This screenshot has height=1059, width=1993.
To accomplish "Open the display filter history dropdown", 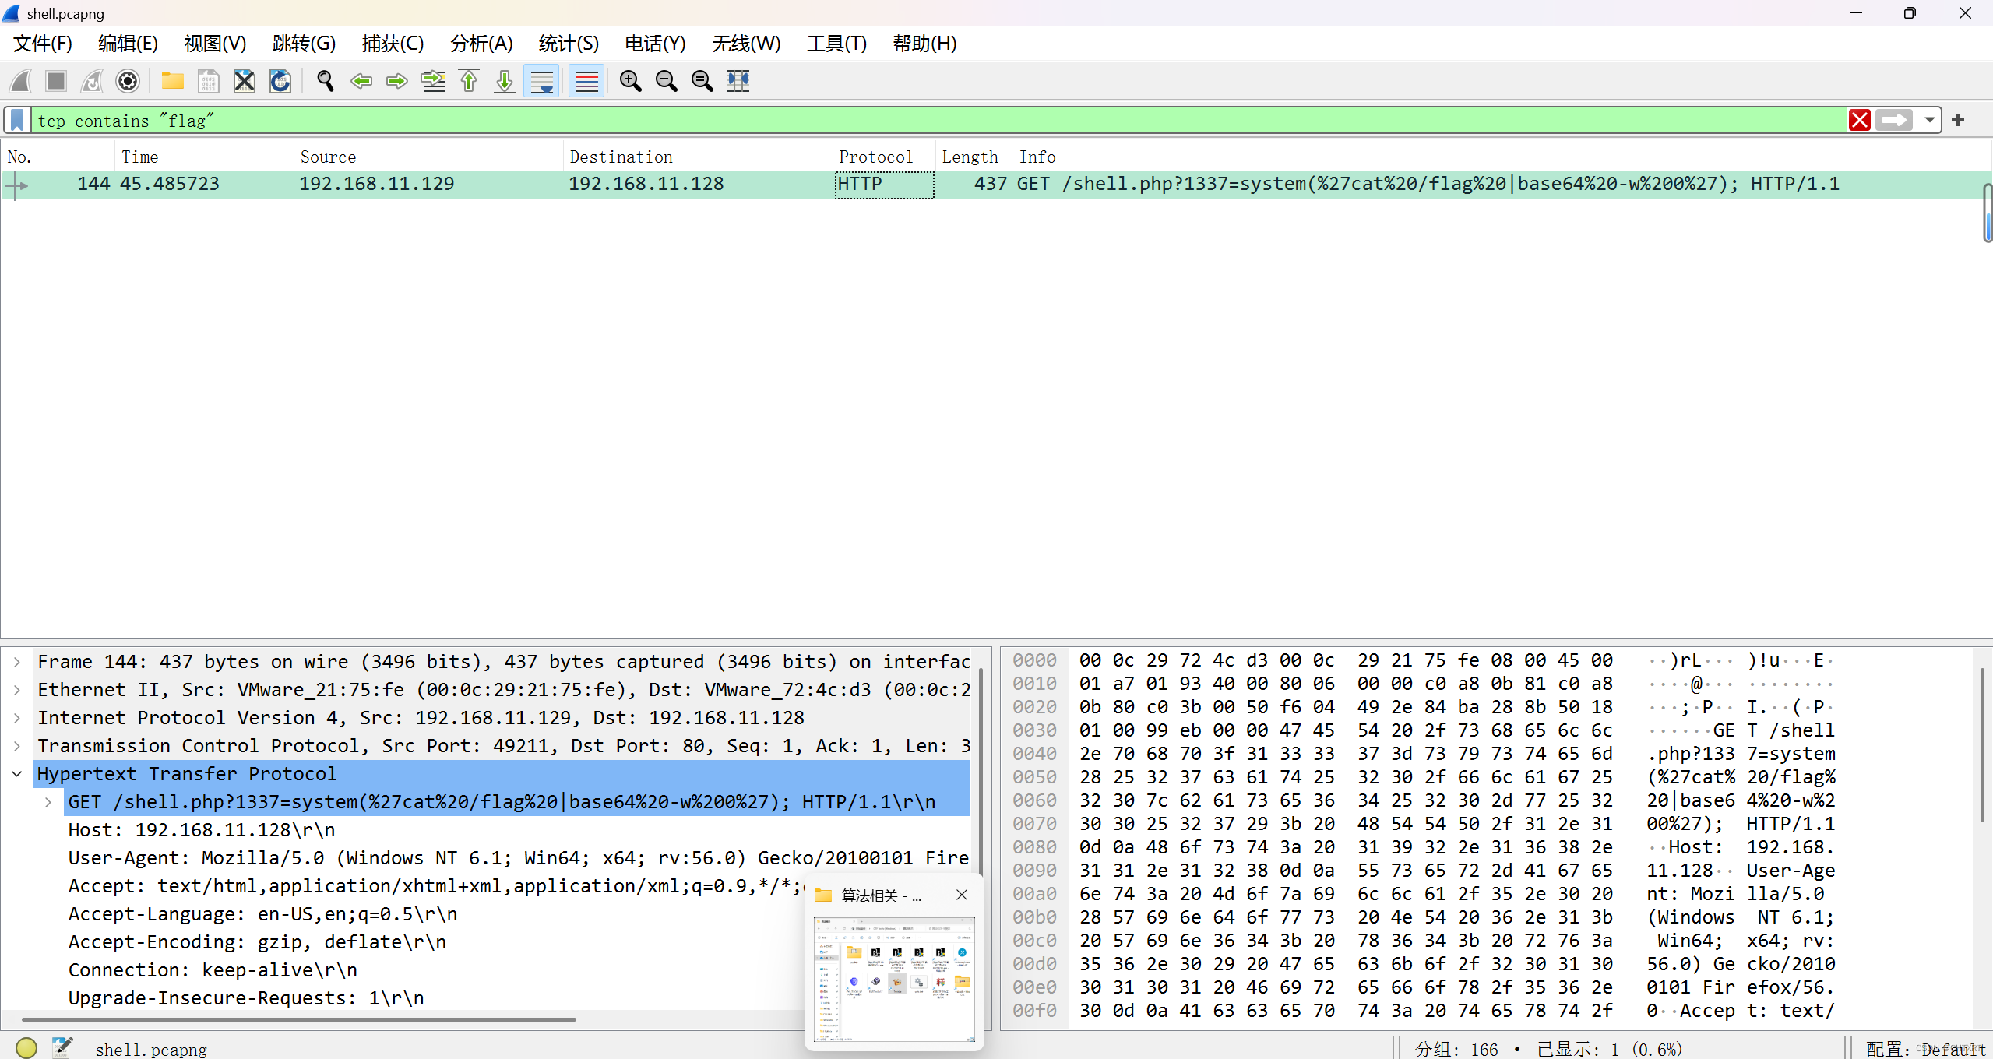I will [x=1929, y=120].
